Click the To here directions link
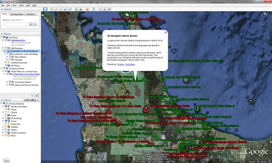This screenshot has height=163, width=272. 121,64
